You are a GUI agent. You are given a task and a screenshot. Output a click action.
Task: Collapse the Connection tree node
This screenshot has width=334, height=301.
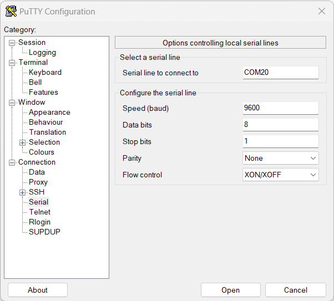point(12,162)
